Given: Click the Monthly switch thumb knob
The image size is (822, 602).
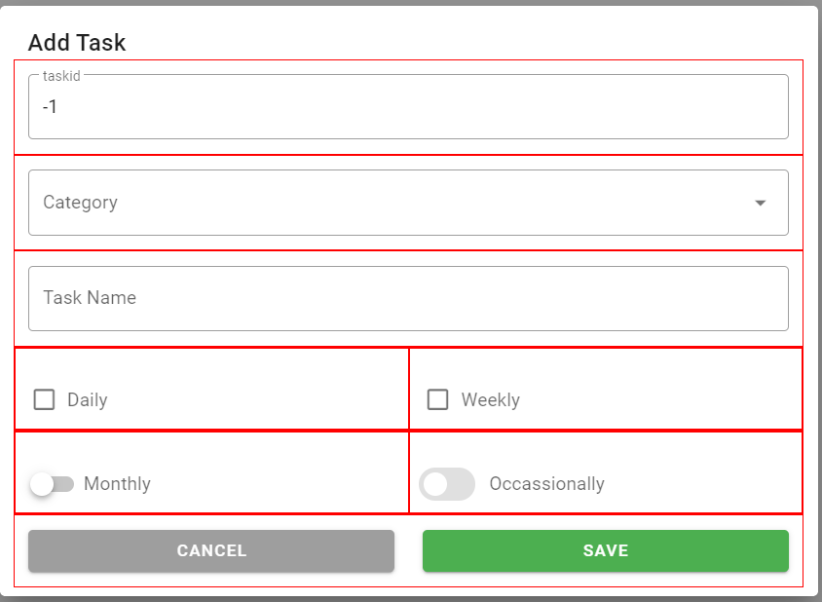Looking at the screenshot, I should [42, 483].
